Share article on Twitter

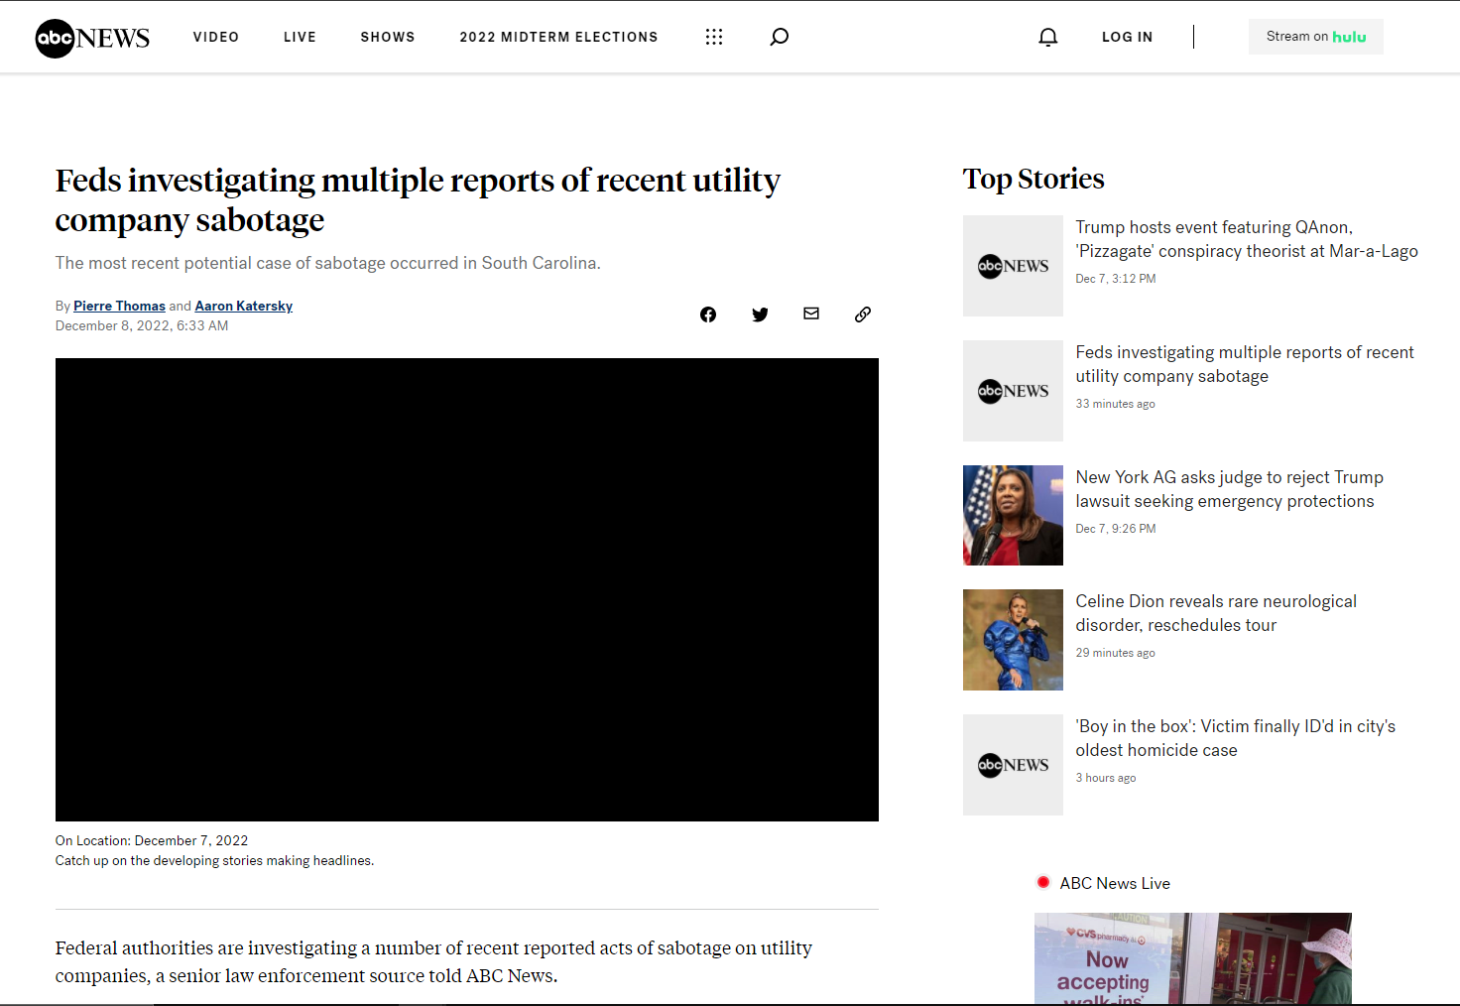pyautogui.click(x=760, y=314)
